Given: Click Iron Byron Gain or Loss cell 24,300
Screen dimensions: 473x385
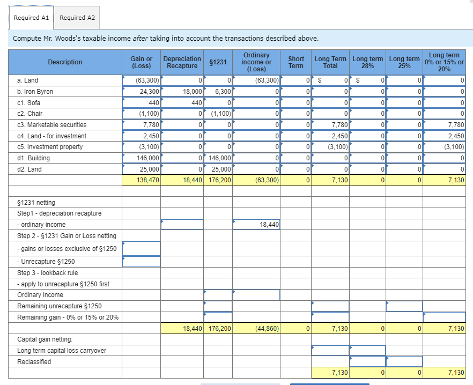Looking at the screenshot, I should point(141,91).
